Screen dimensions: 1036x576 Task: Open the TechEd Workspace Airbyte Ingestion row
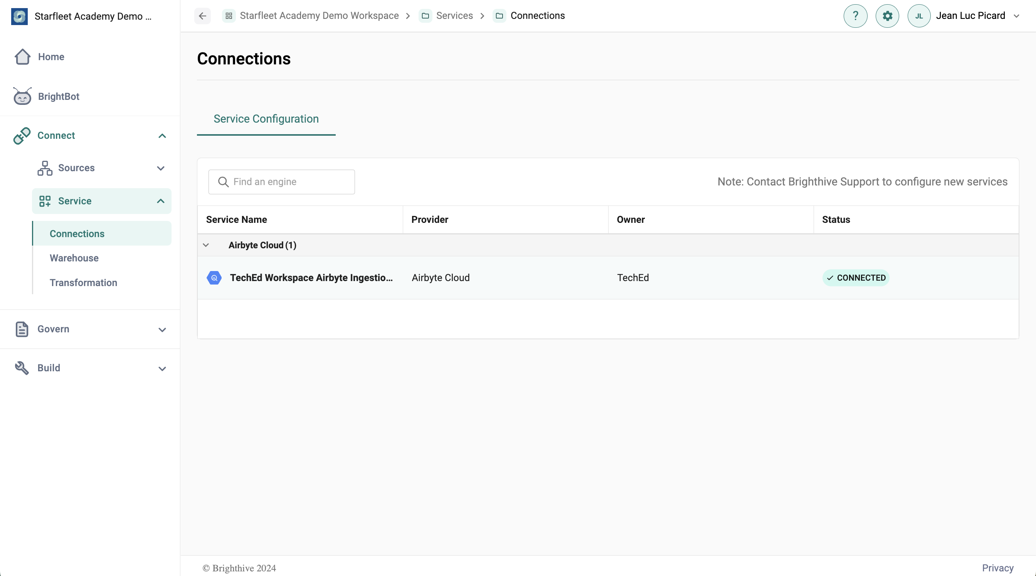click(608, 278)
